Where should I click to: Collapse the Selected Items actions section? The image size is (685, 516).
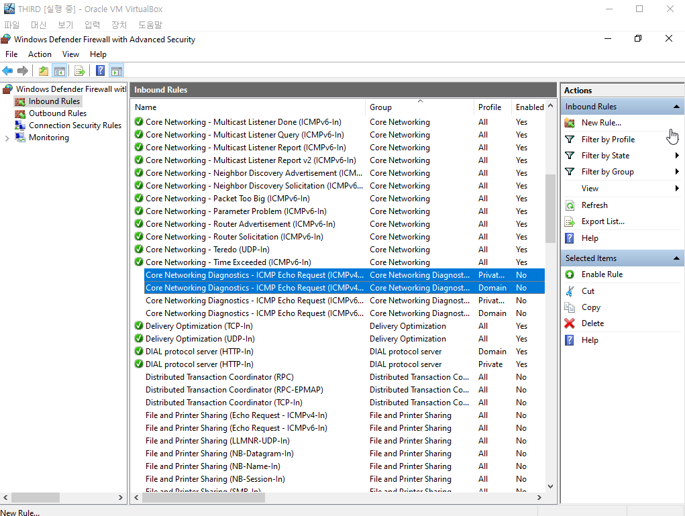pyautogui.click(x=676, y=258)
